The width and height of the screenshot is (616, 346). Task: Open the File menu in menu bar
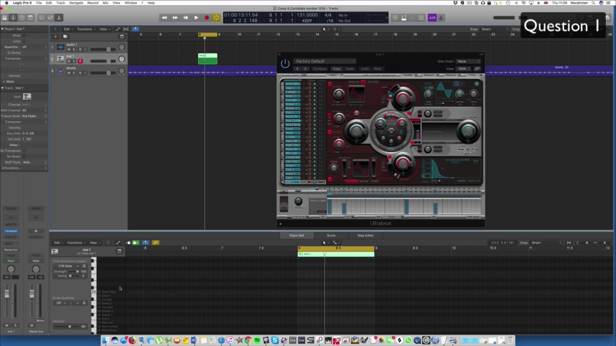pos(38,3)
